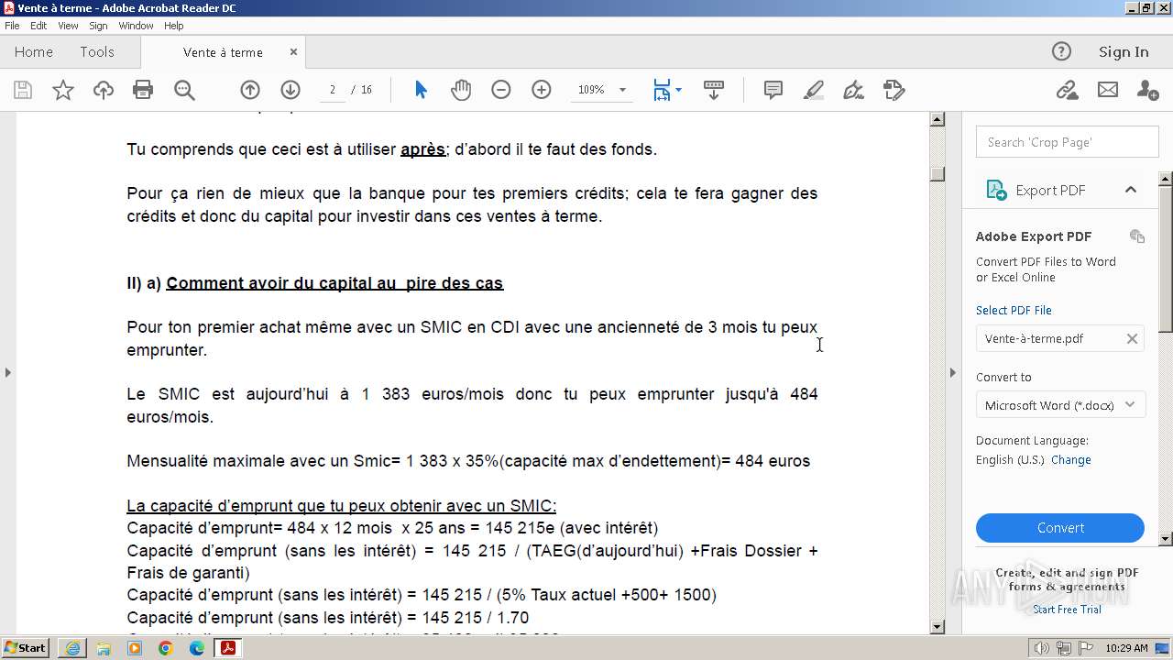Print the document
The image size is (1173, 660).
[143, 90]
